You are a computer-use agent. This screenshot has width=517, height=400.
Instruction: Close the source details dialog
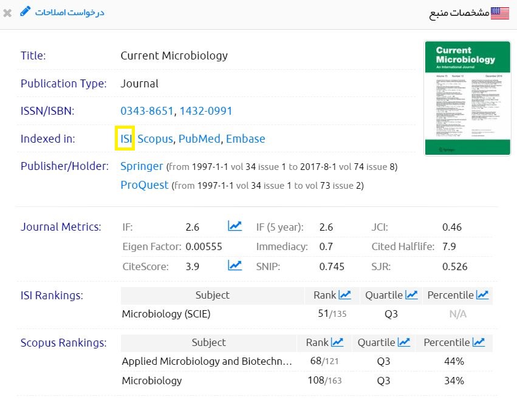pyautogui.click(x=7, y=13)
